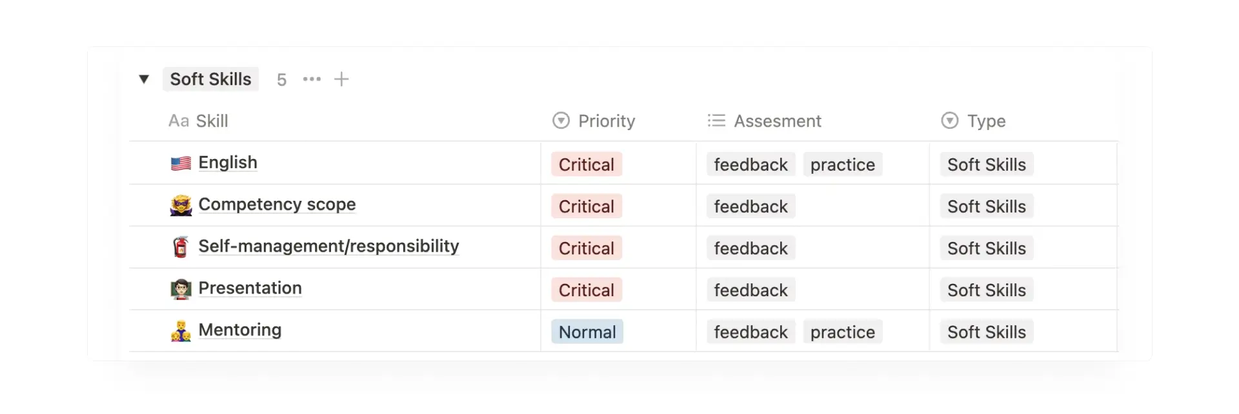Click the select icon beside the Type header
1239x414 pixels.
tap(949, 120)
